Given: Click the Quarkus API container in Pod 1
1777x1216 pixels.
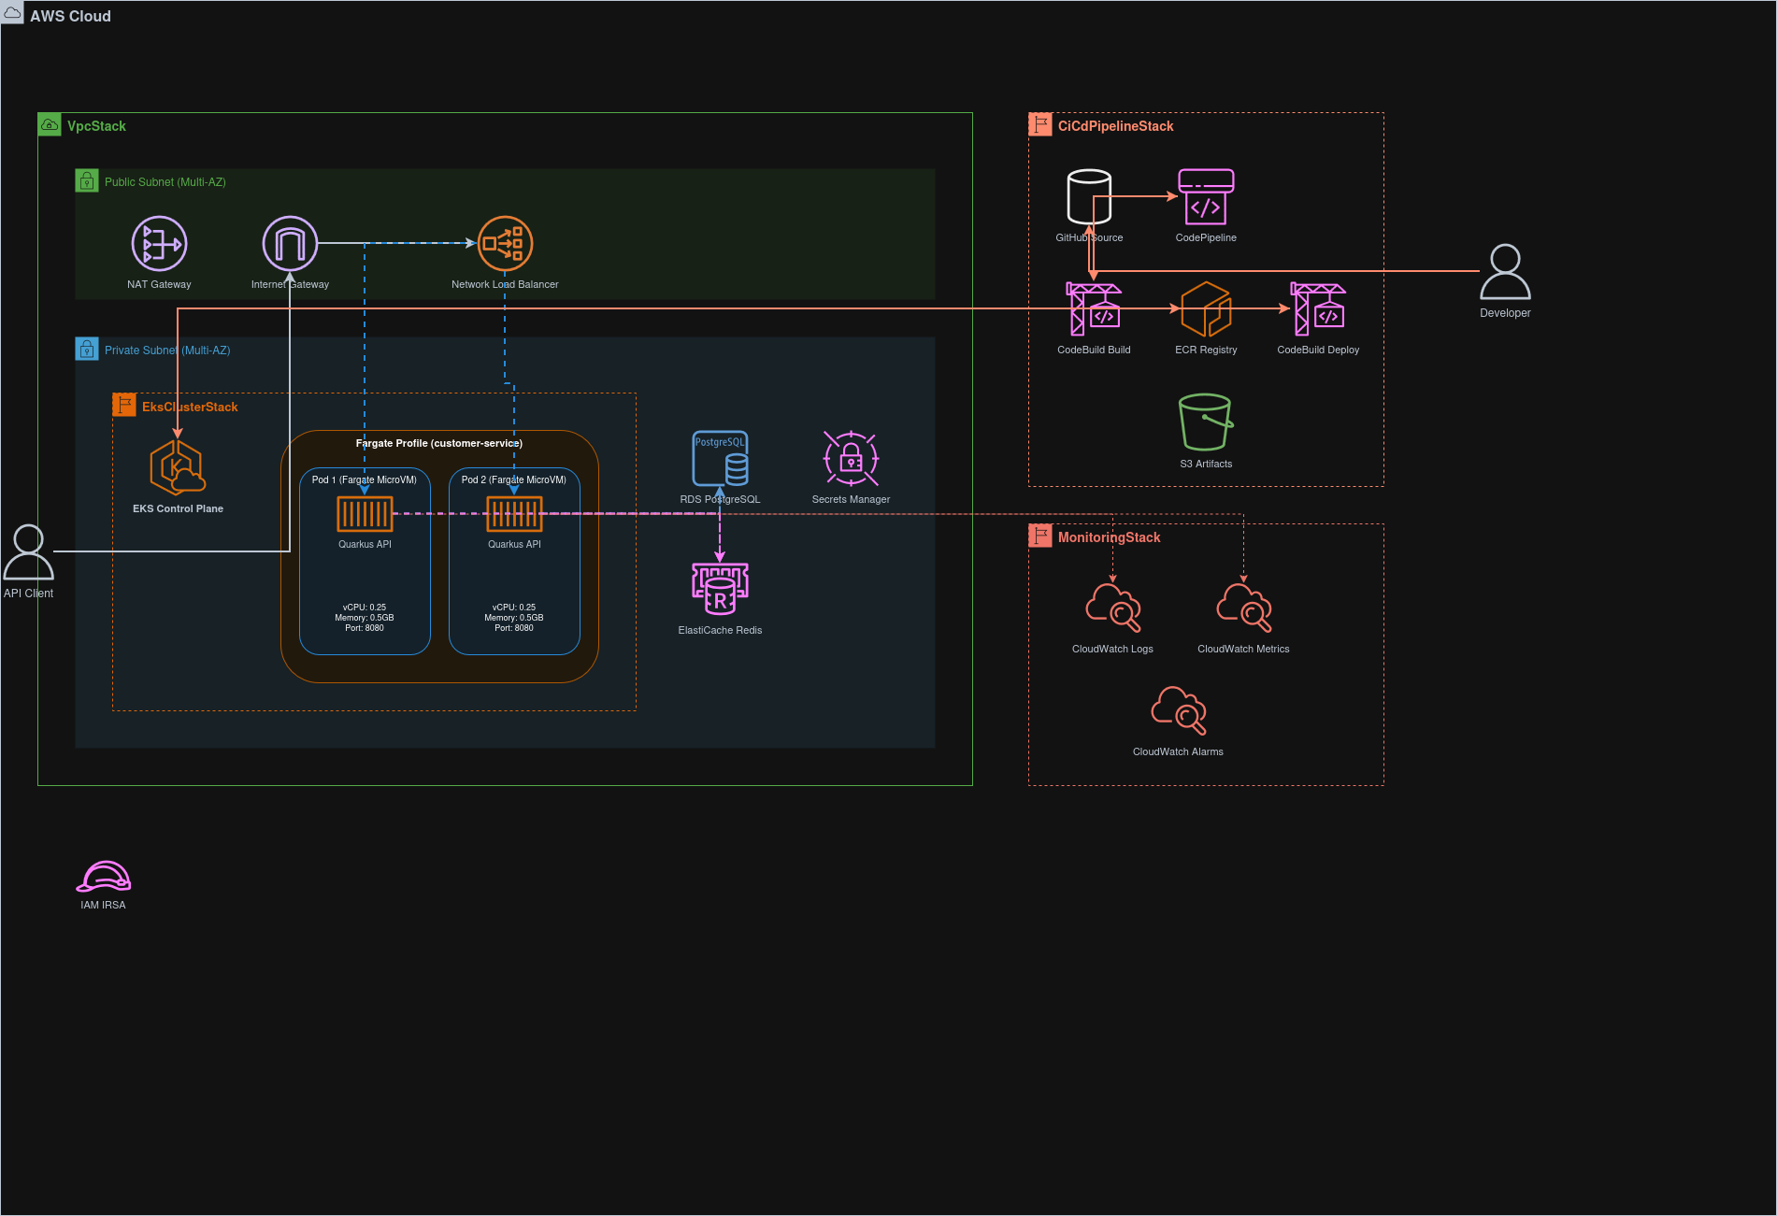Looking at the screenshot, I should [x=365, y=512].
